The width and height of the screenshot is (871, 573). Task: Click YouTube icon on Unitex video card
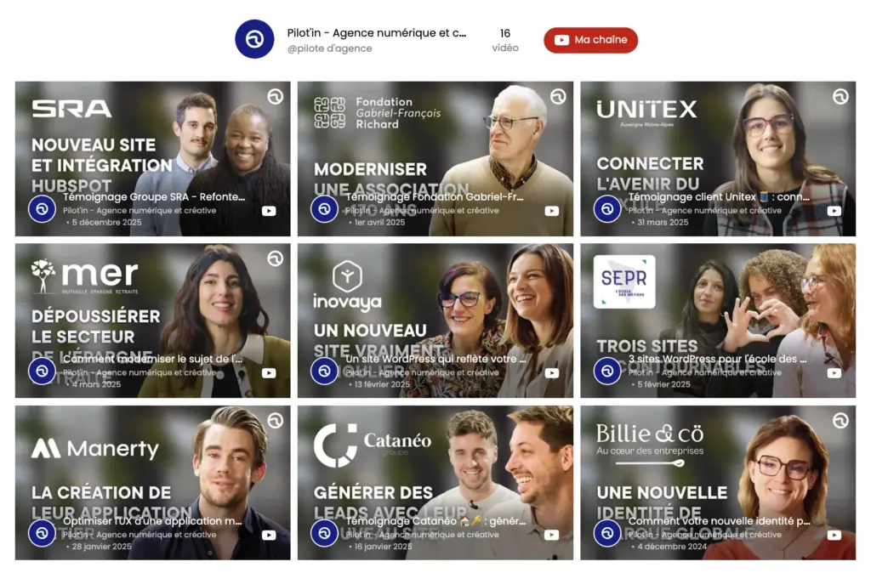pos(834,211)
